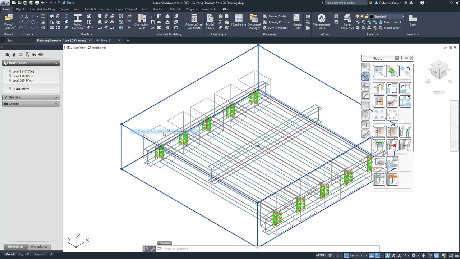
Task: Click the search magnifier icon
Action: click(x=371, y=3)
